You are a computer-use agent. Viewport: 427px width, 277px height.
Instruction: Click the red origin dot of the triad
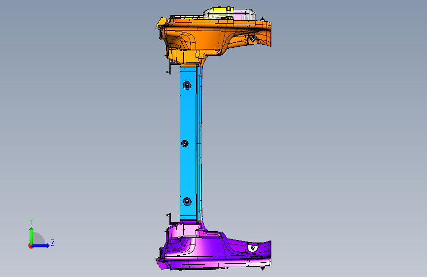tap(31, 246)
